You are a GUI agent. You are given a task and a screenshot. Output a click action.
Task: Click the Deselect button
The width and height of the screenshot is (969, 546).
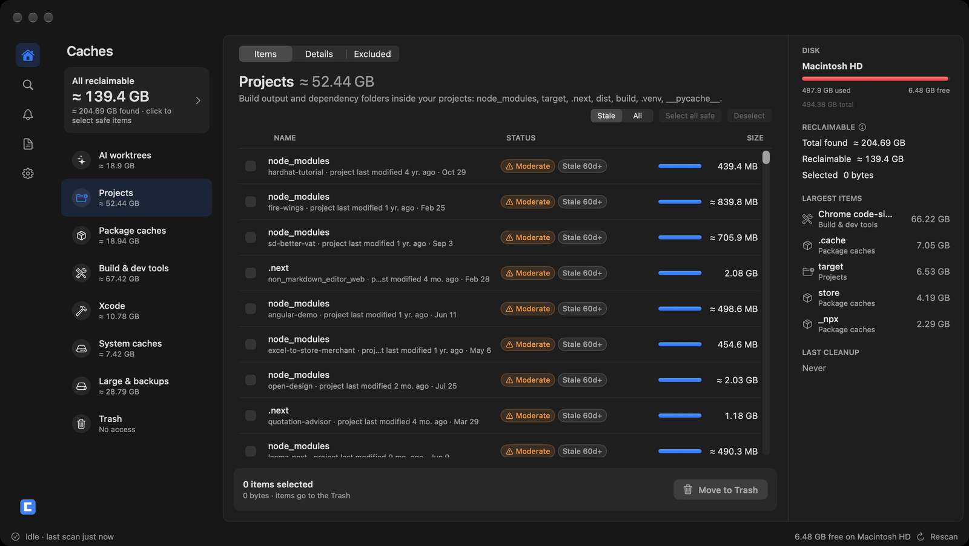click(749, 116)
